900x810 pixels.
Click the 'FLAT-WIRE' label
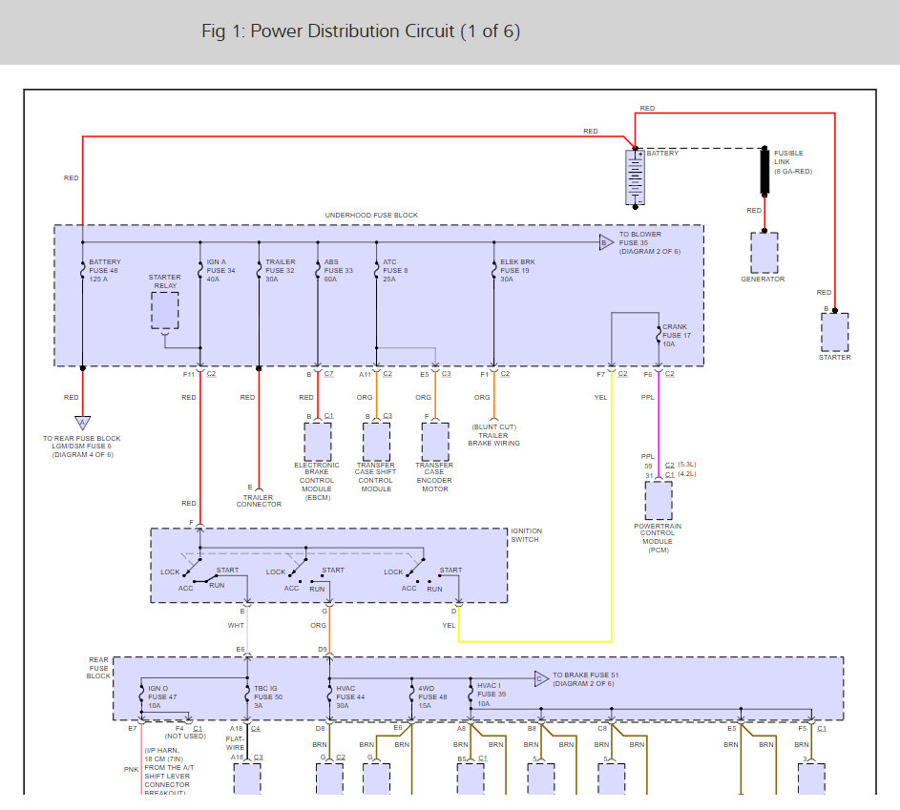point(235,743)
